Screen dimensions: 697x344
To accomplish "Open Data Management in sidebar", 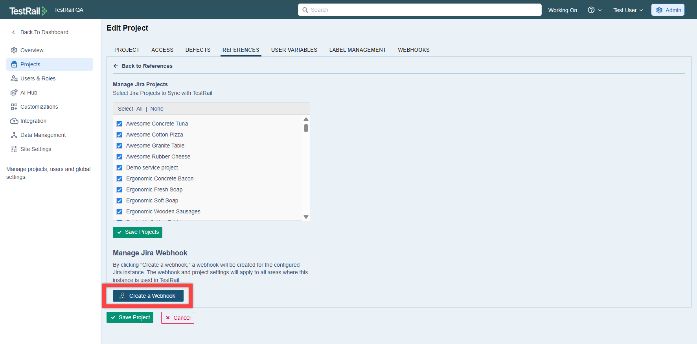I will 50,135.
